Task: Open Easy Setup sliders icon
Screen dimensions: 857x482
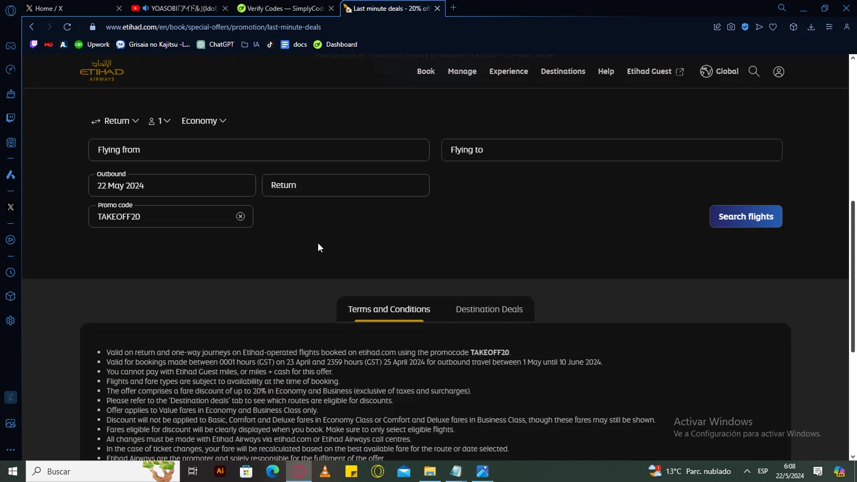Action: (x=829, y=27)
